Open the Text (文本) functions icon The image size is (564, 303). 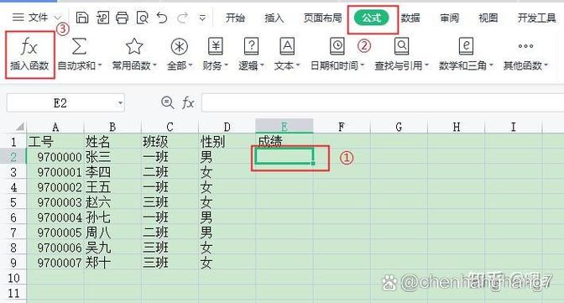[287, 46]
